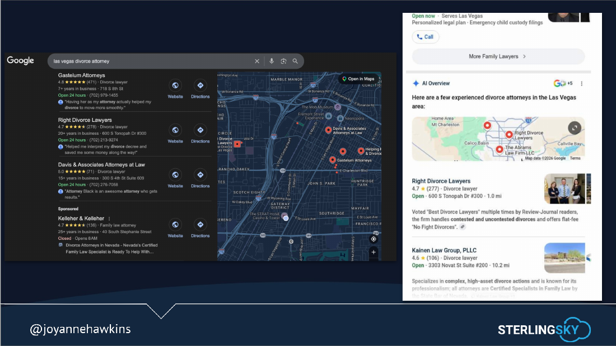The width and height of the screenshot is (616, 346).
Task: Open the +5 sources icons in AI Overview
Action: (563, 83)
